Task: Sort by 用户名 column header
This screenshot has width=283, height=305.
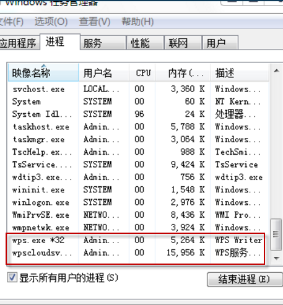Action: click(104, 72)
